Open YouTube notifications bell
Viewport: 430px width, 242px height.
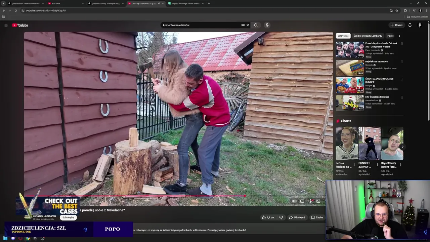[x=410, y=25]
